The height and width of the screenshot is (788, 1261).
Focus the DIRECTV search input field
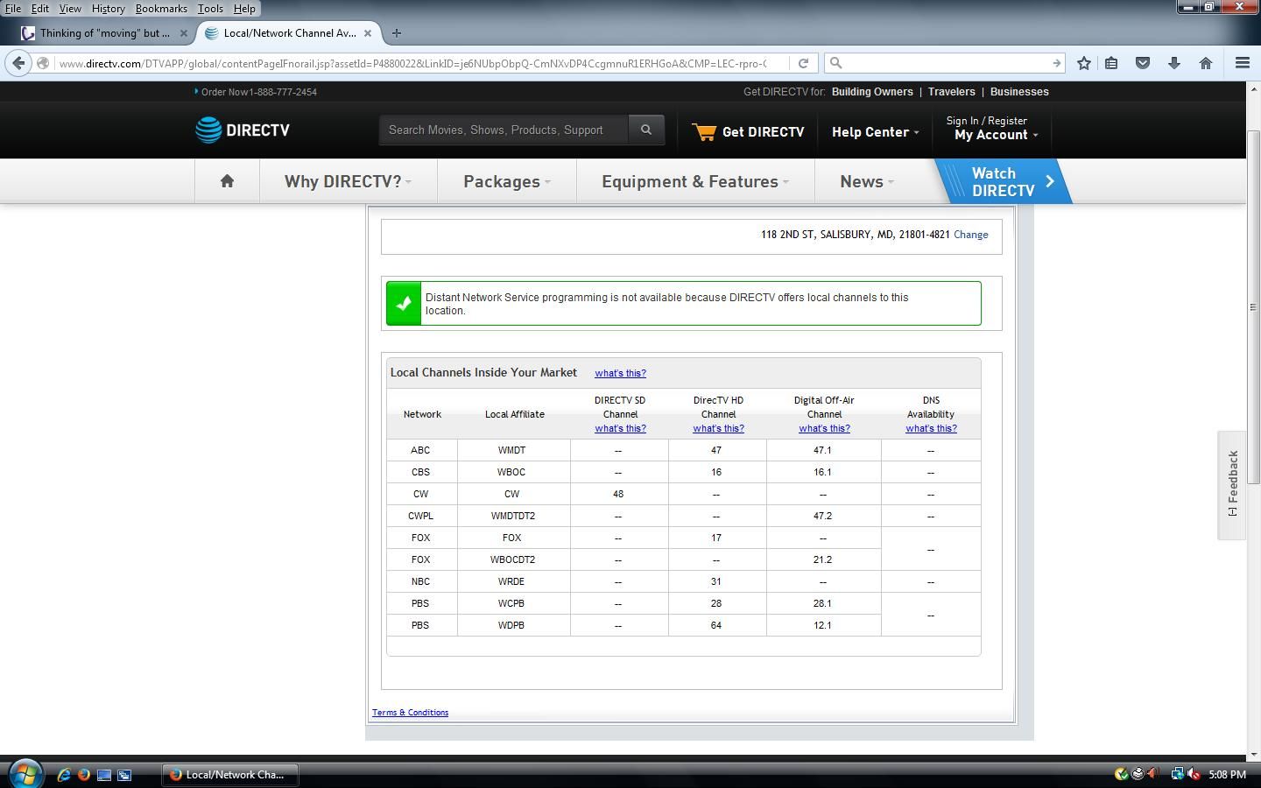(x=504, y=130)
